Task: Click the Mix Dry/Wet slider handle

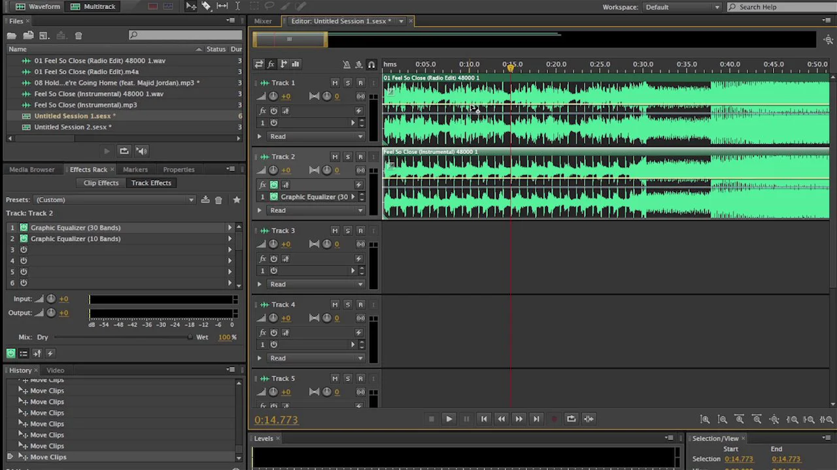Action: click(x=190, y=337)
